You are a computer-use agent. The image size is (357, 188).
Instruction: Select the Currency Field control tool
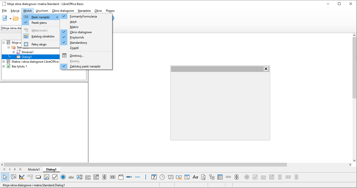tap(179, 177)
